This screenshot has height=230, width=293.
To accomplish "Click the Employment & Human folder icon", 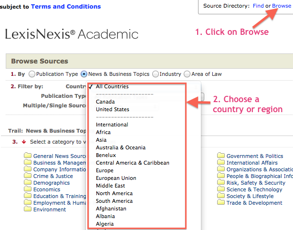I will tap(28, 202).
